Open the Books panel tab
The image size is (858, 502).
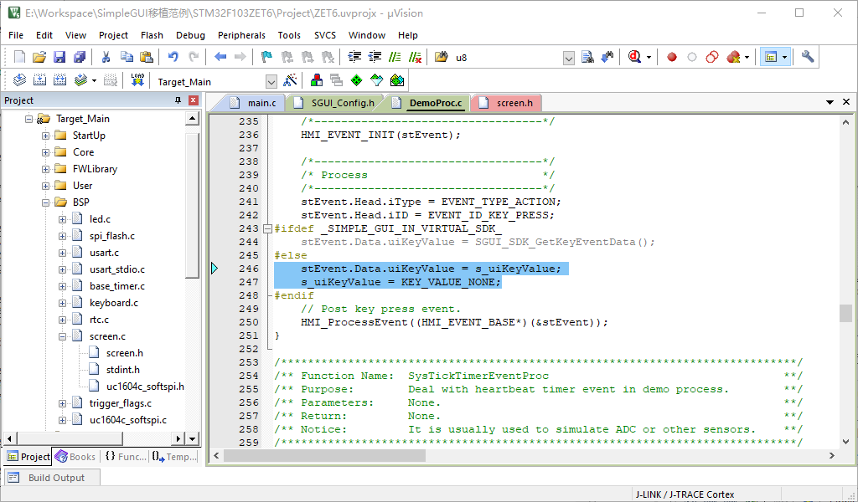pos(75,457)
